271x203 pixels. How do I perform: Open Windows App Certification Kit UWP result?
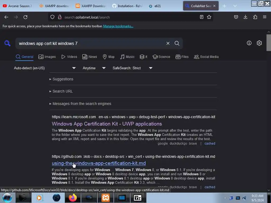coord(107,124)
